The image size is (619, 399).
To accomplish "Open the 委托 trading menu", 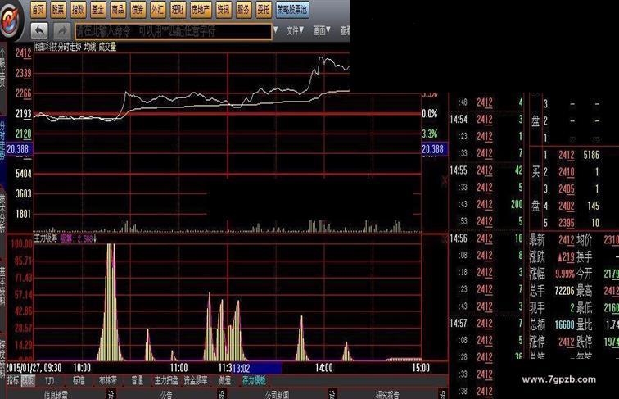I will 264,10.
